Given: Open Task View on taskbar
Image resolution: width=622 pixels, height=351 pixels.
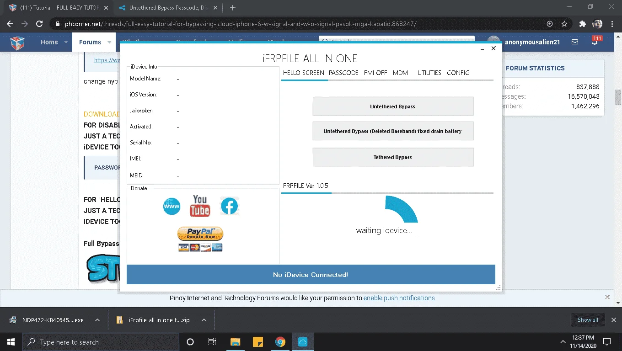Looking at the screenshot, I should click(212, 342).
